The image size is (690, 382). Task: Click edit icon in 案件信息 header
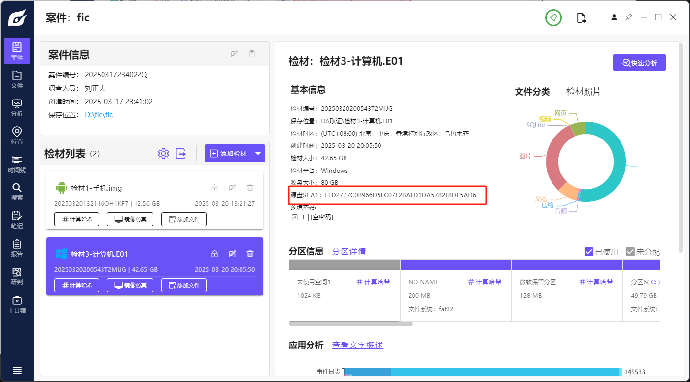click(x=235, y=54)
